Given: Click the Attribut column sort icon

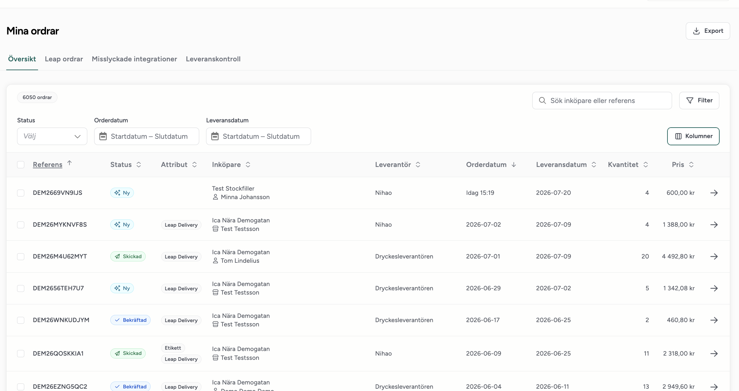Looking at the screenshot, I should tap(195, 165).
